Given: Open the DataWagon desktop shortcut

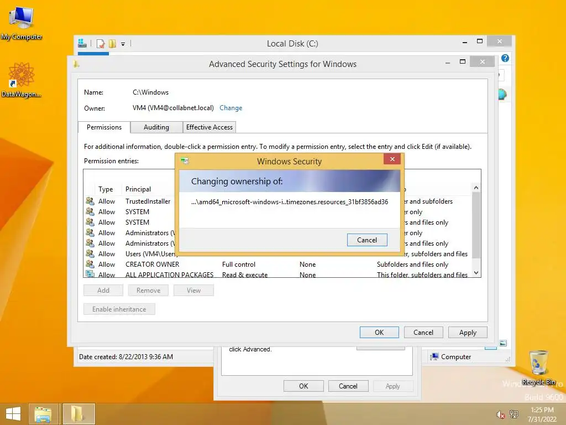Looking at the screenshot, I should point(21,80).
